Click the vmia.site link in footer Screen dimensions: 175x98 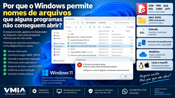pyautogui.click(x=134, y=93)
